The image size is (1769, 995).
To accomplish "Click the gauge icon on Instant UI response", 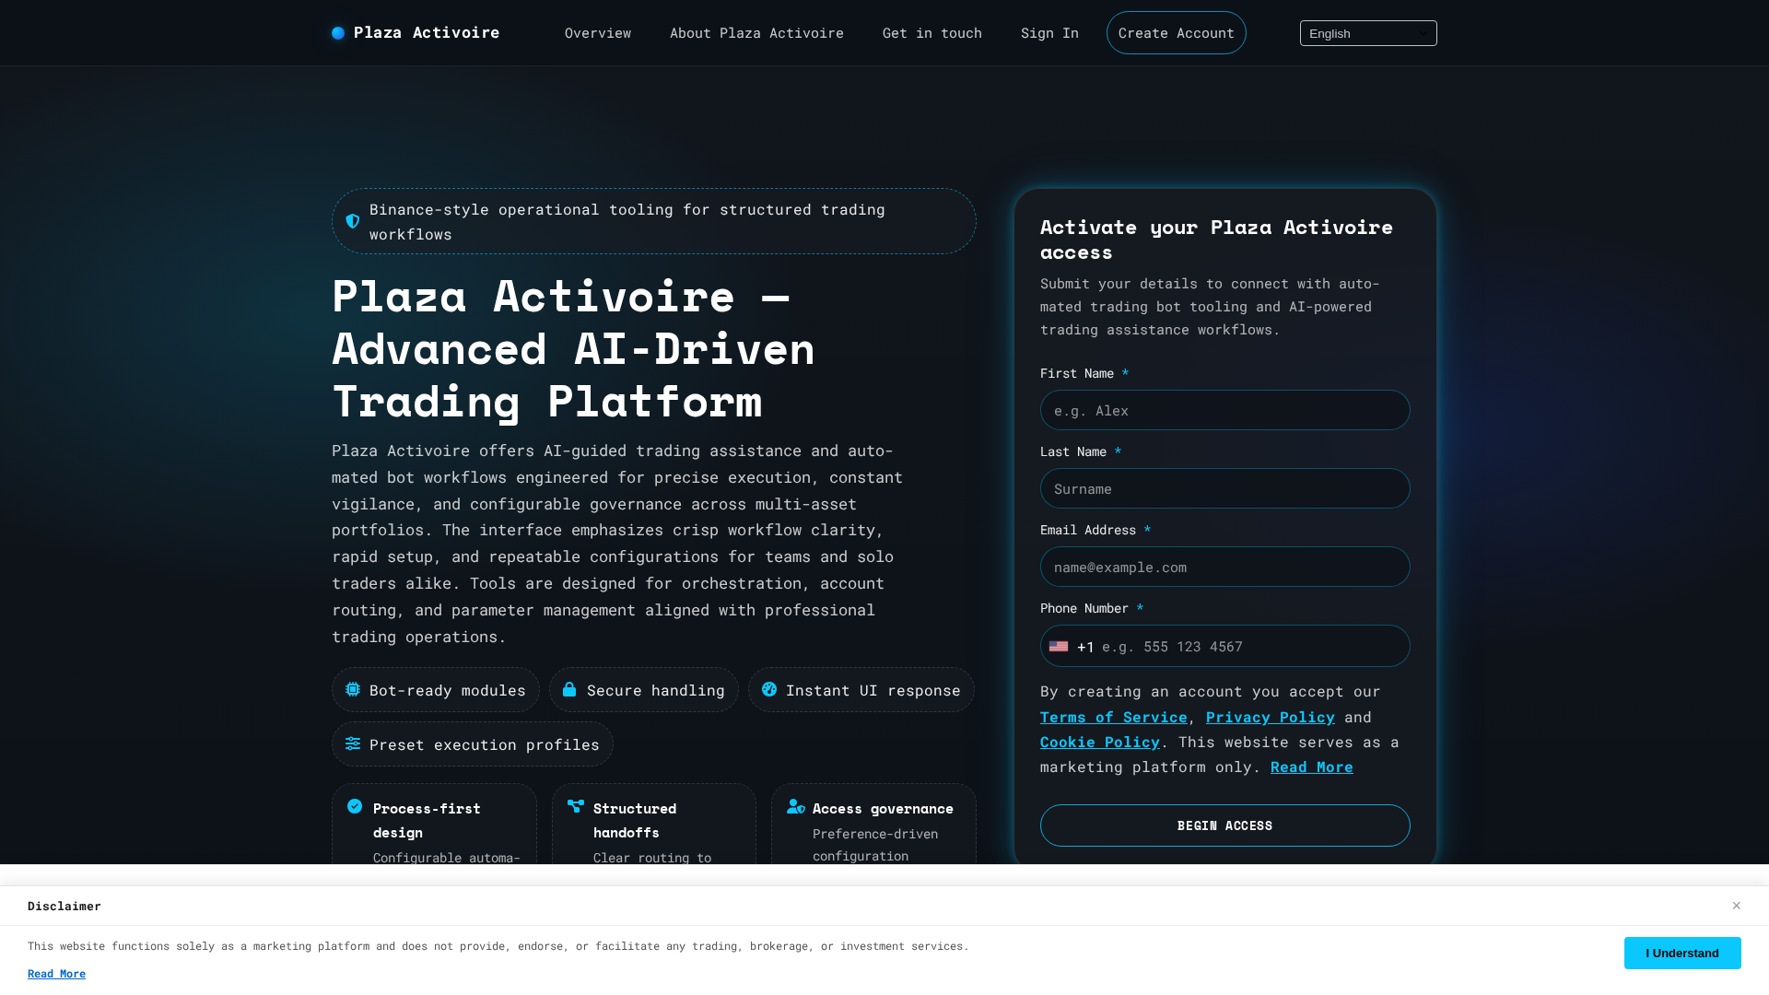I will (769, 689).
